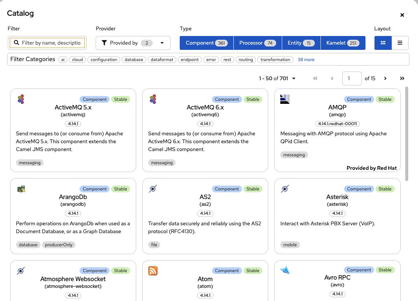Toggle the Kamelet type filter
The height and width of the screenshot is (301, 418).
(343, 43)
